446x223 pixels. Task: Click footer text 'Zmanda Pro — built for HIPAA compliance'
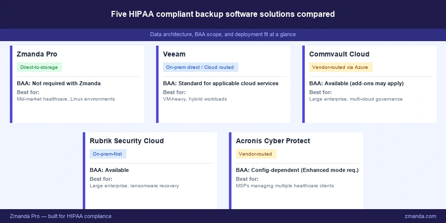[x=60, y=216]
